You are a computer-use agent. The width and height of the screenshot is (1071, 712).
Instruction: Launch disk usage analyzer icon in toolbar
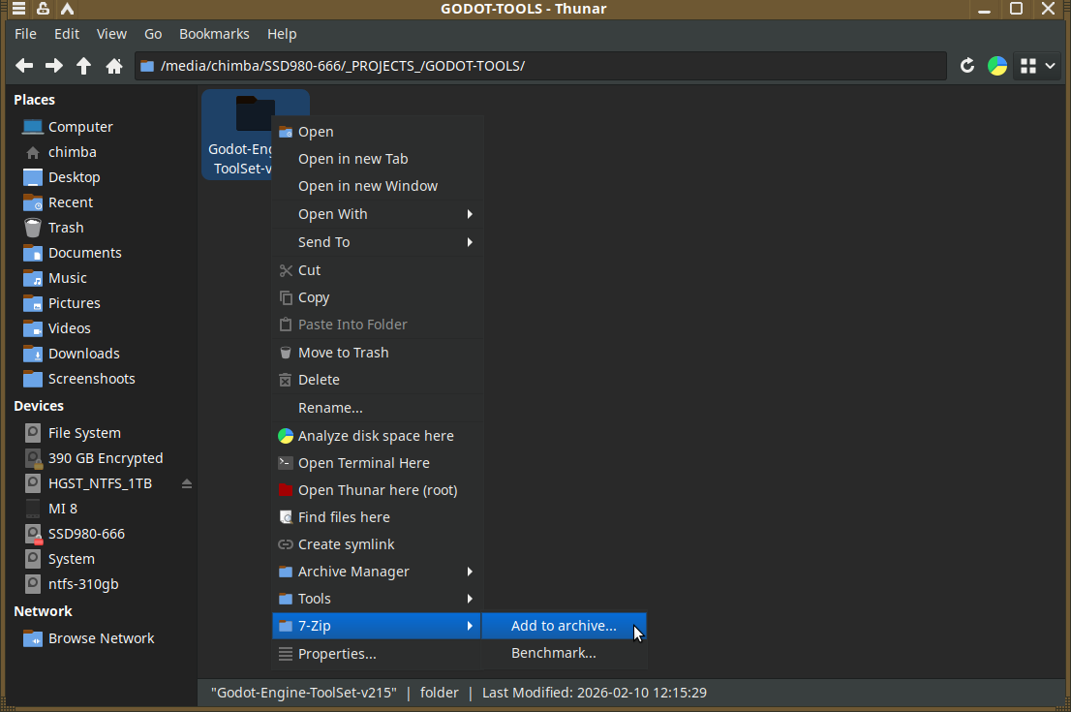pyautogui.click(x=997, y=66)
